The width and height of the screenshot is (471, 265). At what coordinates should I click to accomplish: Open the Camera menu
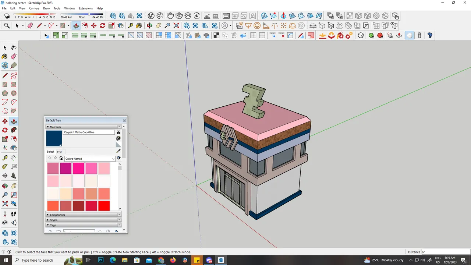pyautogui.click(x=34, y=8)
